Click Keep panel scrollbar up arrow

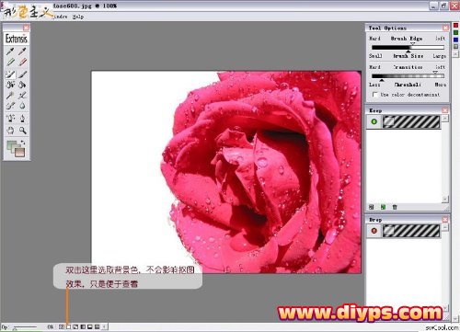(x=445, y=119)
